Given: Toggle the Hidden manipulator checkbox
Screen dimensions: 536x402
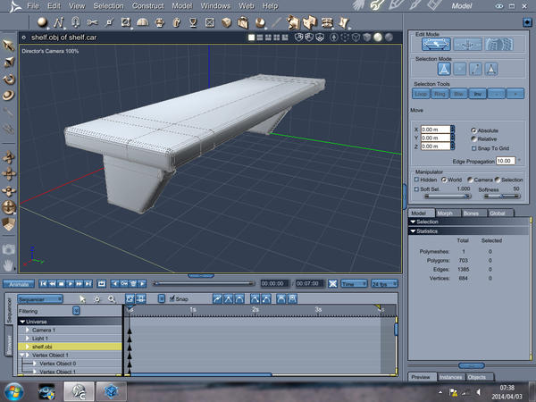Looking at the screenshot, I should tap(416, 180).
